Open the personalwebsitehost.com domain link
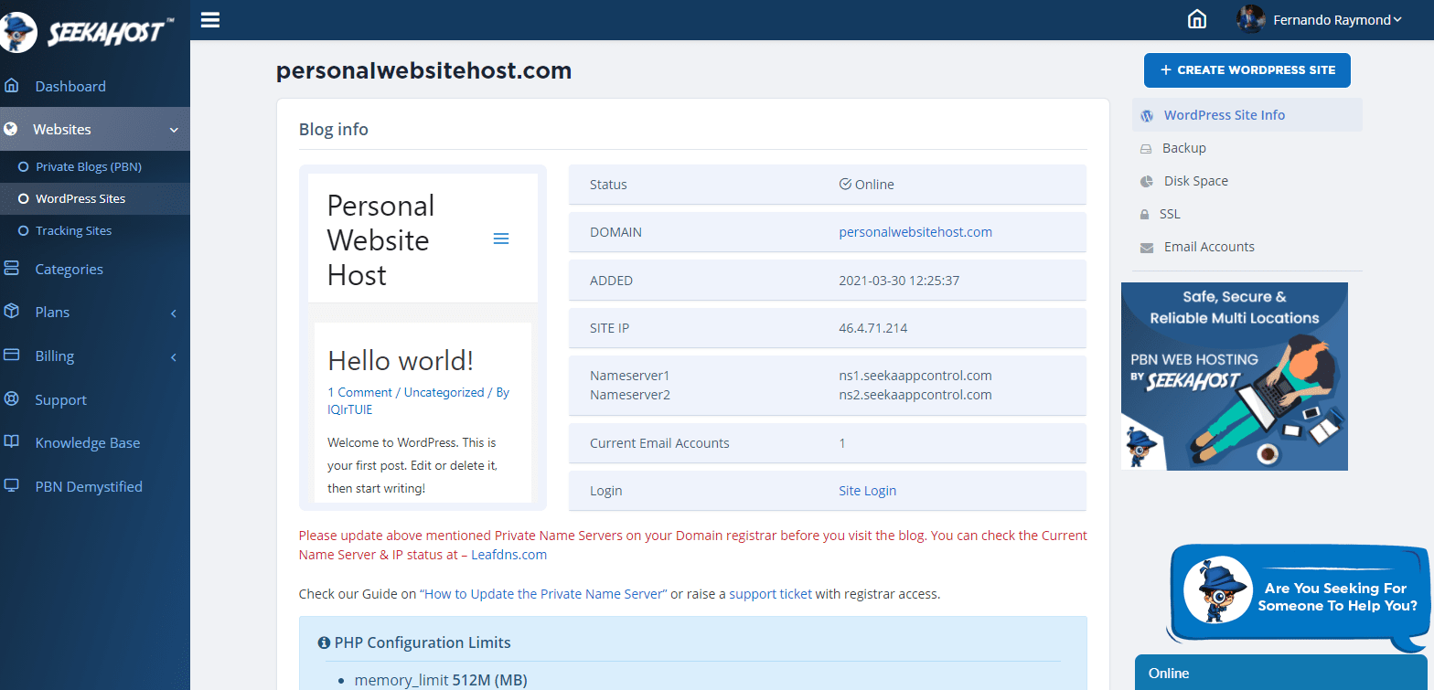 click(915, 232)
